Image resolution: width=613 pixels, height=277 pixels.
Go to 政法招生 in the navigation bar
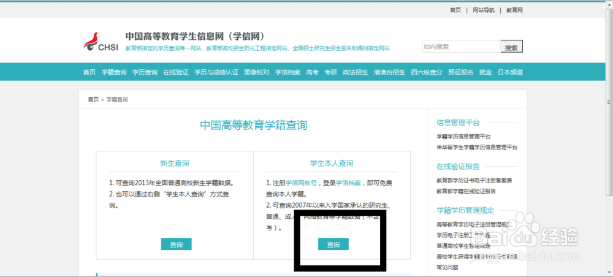pyautogui.click(x=356, y=72)
